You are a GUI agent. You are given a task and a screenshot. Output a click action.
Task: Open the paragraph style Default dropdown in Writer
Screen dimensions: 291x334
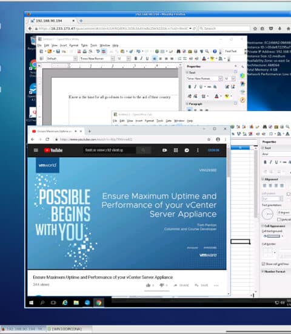(76, 58)
